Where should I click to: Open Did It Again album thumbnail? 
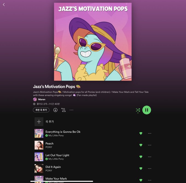[x=39, y=168]
